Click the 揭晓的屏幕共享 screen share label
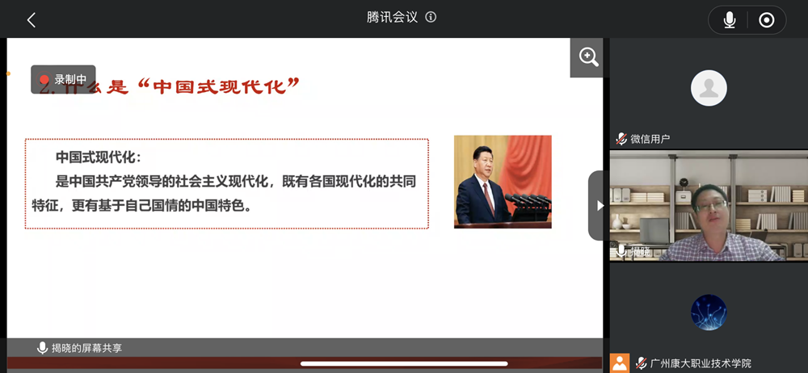 (x=86, y=348)
